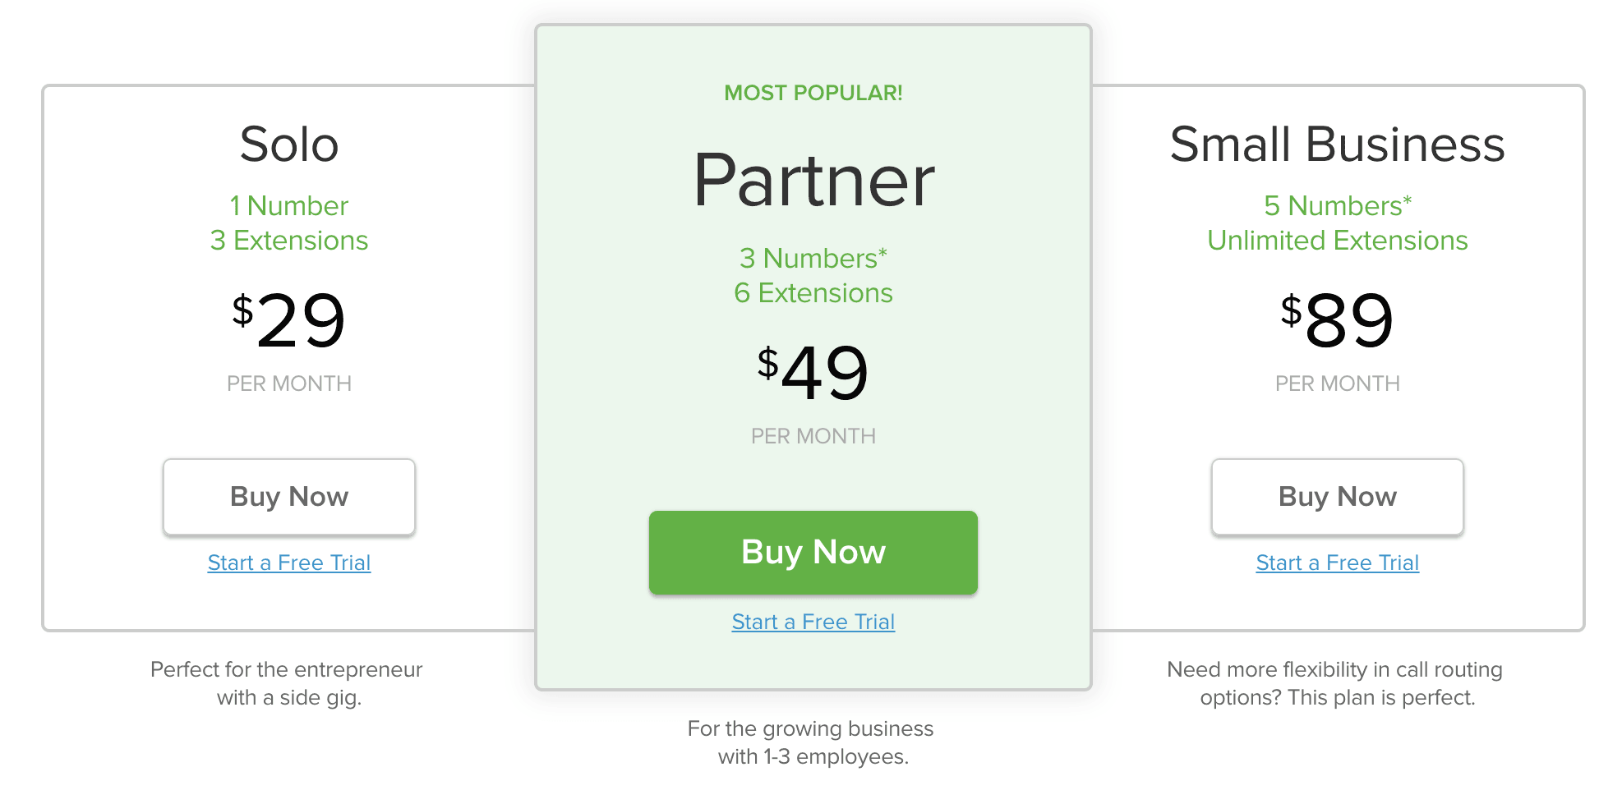Click the 1 Number text under Solo
Screen dimensions: 1622x790
(x=289, y=205)
